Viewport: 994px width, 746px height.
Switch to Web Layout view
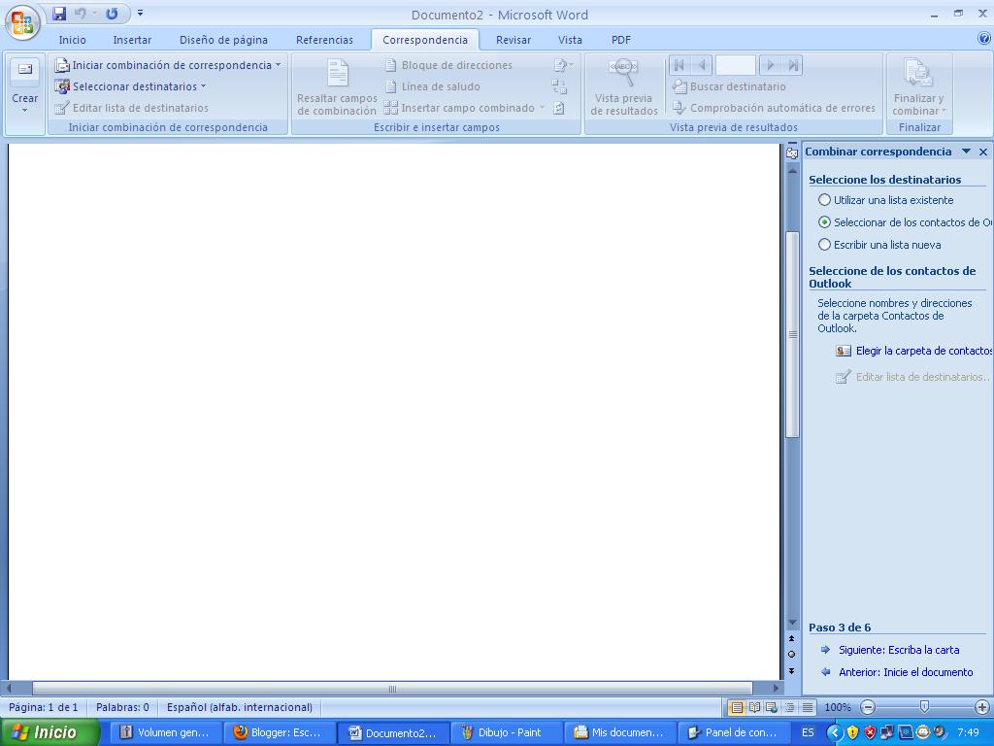click(x=772, y=707)
